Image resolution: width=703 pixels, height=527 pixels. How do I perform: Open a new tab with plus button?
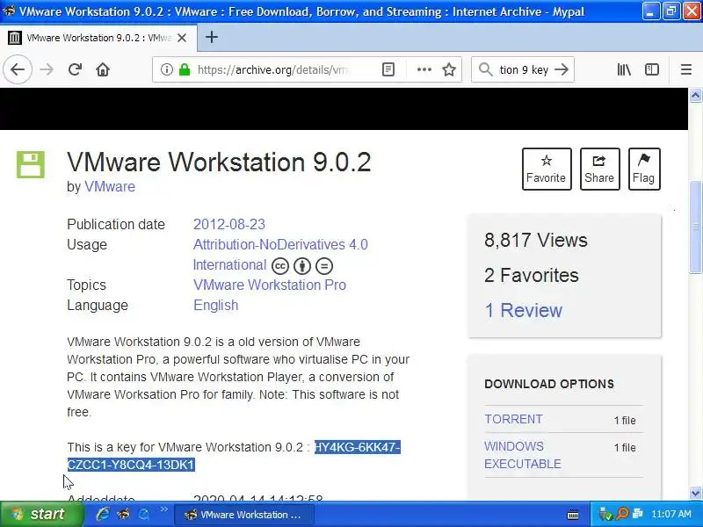[212, 37]
